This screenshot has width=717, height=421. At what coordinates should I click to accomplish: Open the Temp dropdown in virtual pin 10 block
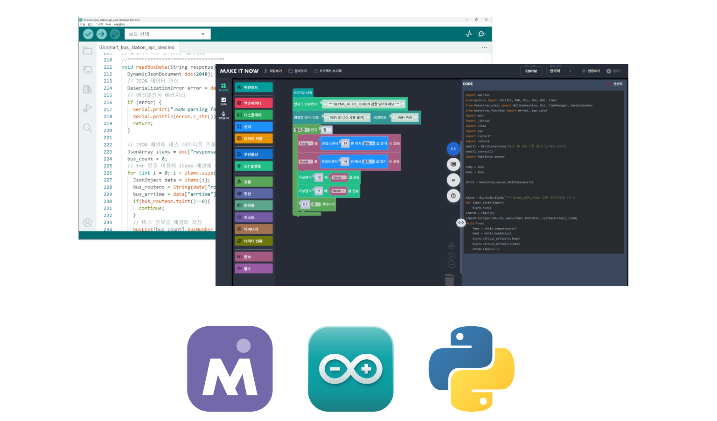click(x=339, y=177)
